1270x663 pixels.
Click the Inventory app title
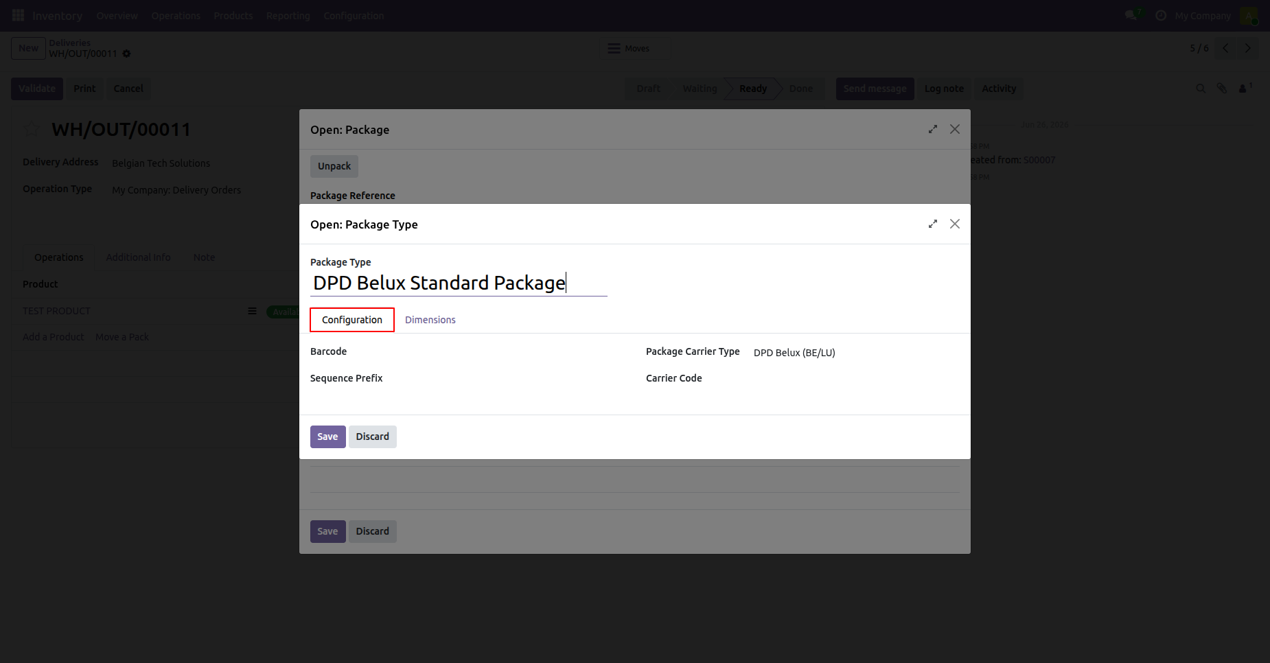57,15
